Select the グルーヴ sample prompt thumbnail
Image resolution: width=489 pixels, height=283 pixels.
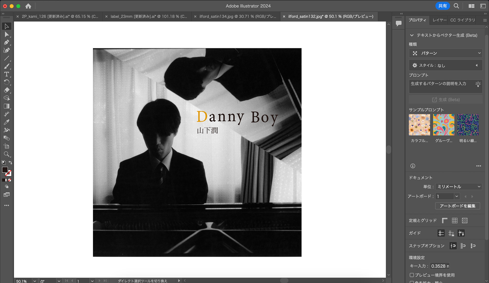click(443, 125)
